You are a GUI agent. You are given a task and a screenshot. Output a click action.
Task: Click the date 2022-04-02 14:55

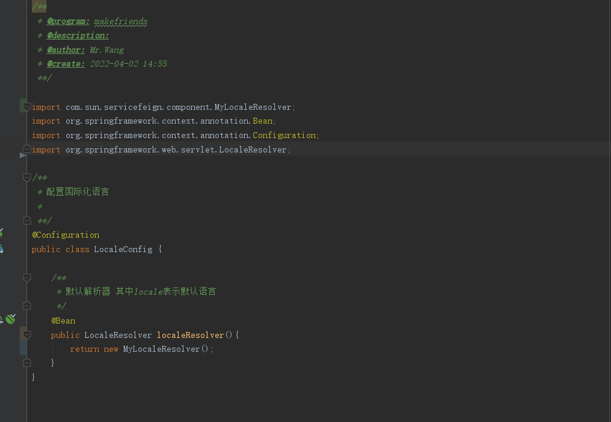[x=129, y=64]
